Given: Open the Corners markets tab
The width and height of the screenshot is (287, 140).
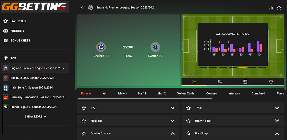Looking at the screenshot, I should point(211,94).
